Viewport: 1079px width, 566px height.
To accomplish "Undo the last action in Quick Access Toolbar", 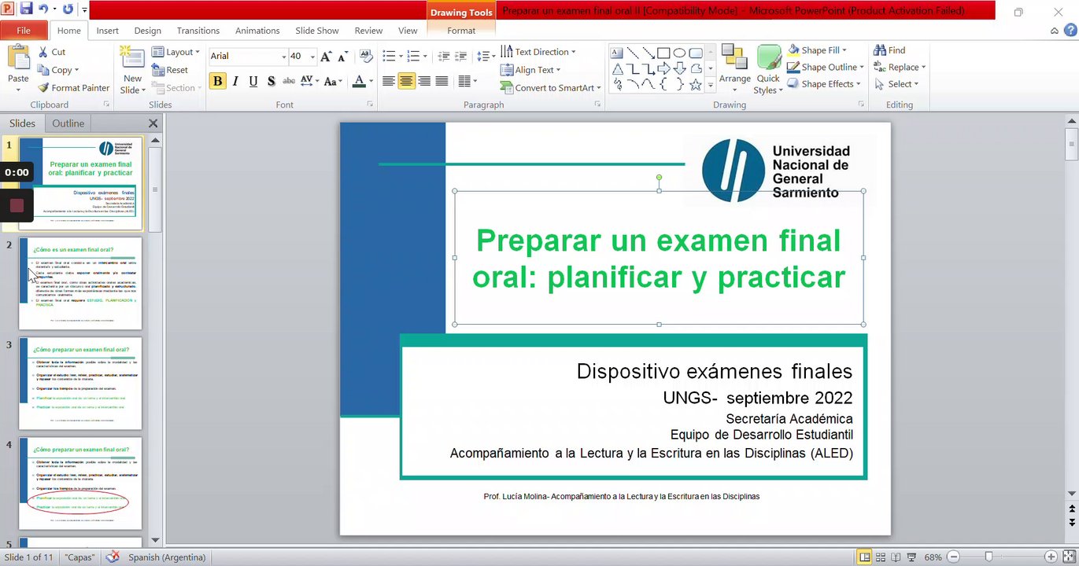I will coord(43,9).
